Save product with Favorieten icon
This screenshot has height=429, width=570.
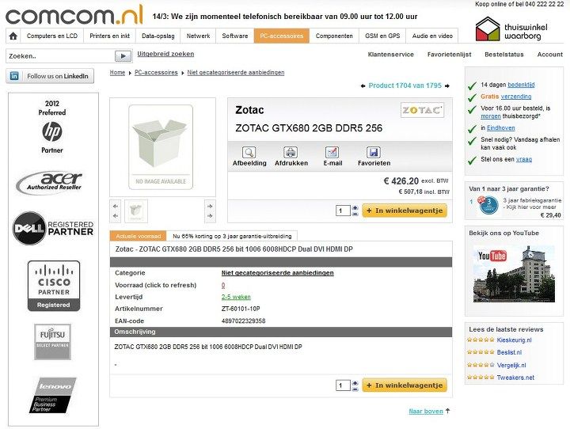click(x=374, y=152)
